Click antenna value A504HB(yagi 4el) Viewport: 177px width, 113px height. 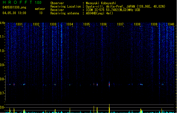(x=99, y=13)
